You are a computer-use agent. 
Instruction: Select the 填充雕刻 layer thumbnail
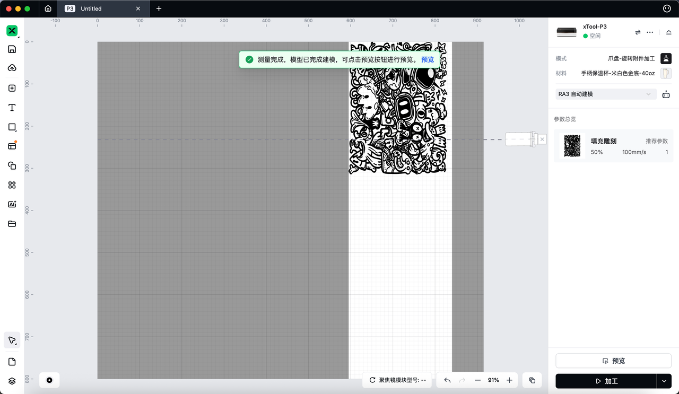[572, 146]
